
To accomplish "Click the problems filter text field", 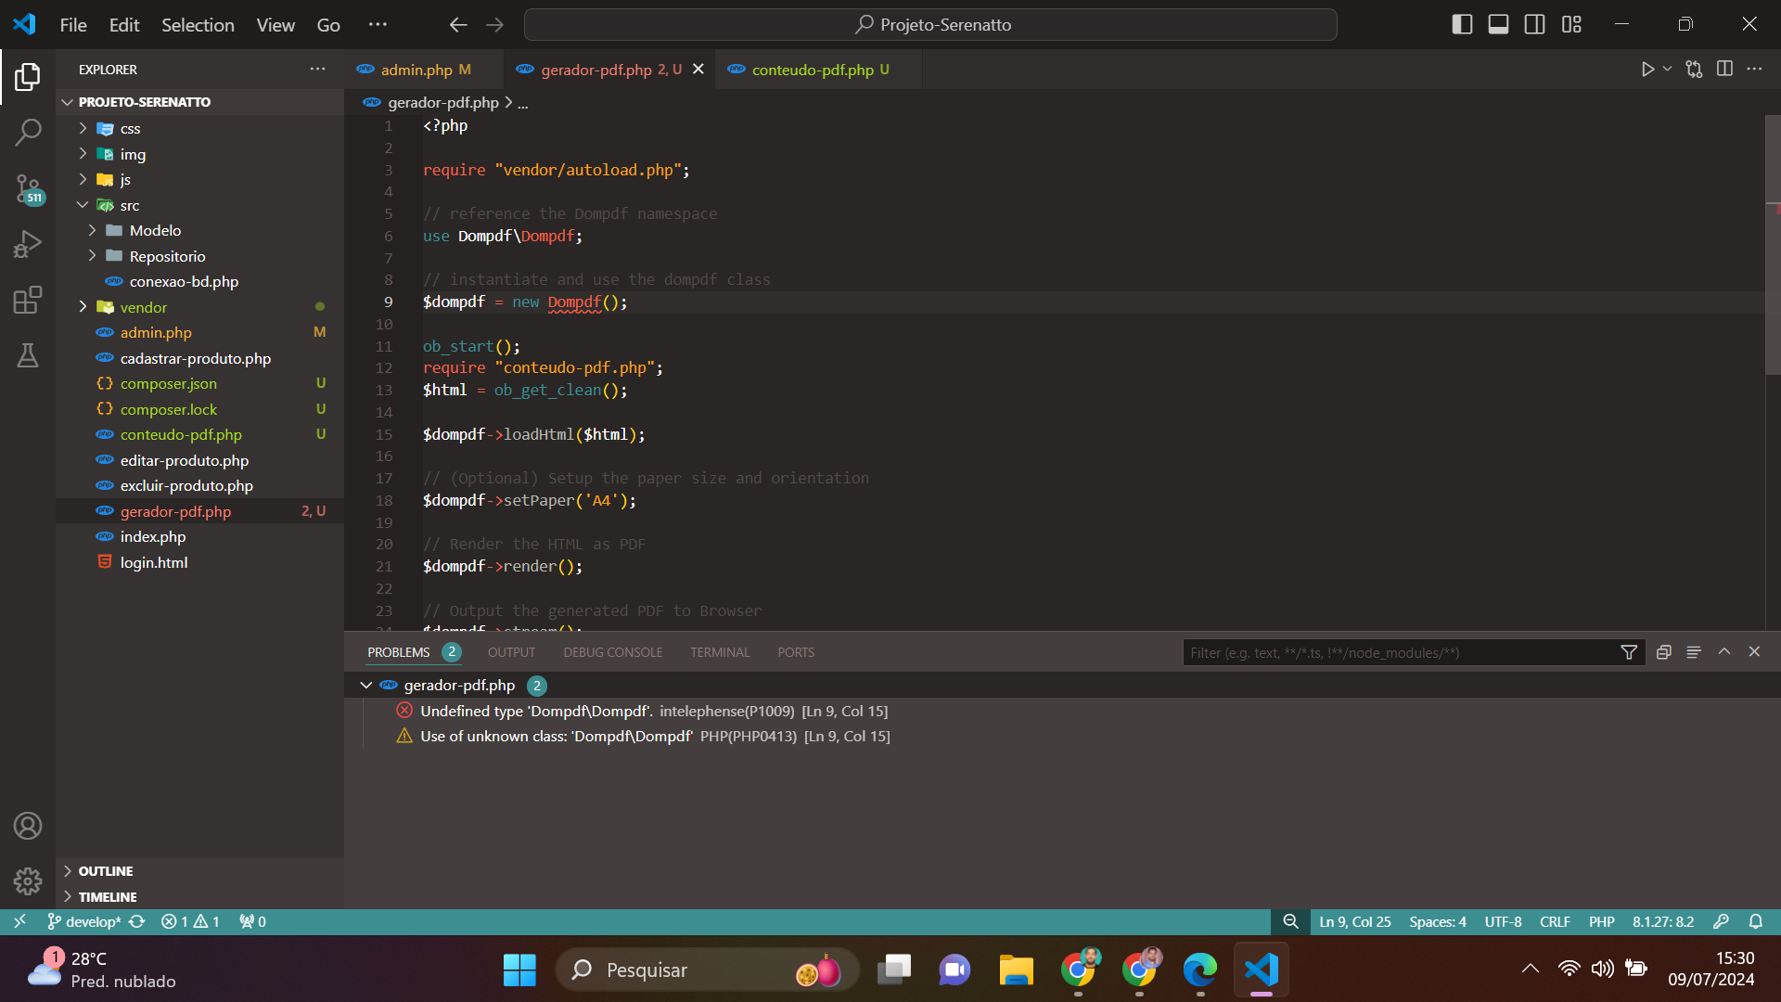I will point(1401,652).
